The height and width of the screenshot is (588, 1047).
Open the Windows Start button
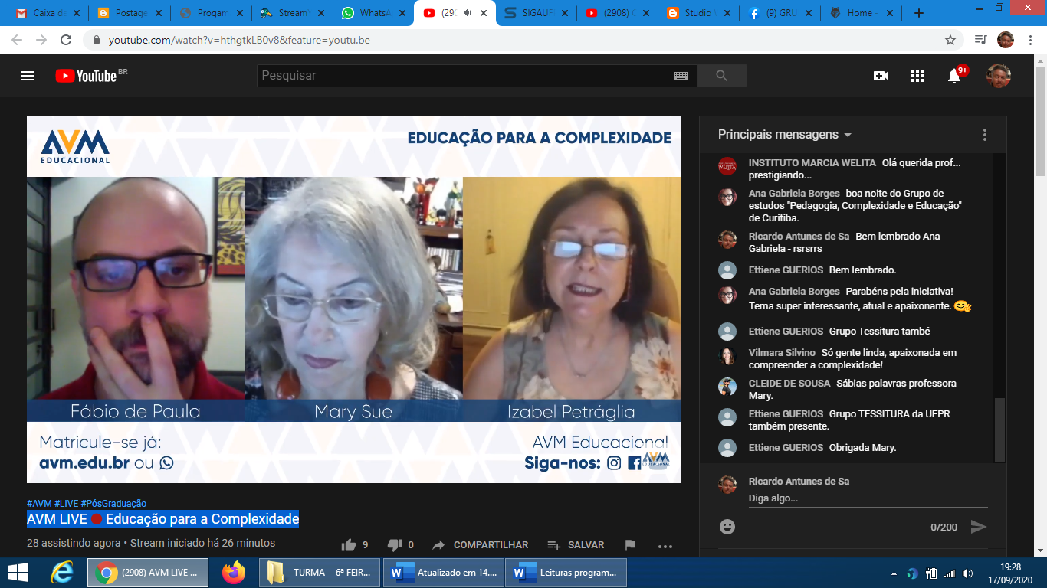pyautogui.click(x=18, y=573)
